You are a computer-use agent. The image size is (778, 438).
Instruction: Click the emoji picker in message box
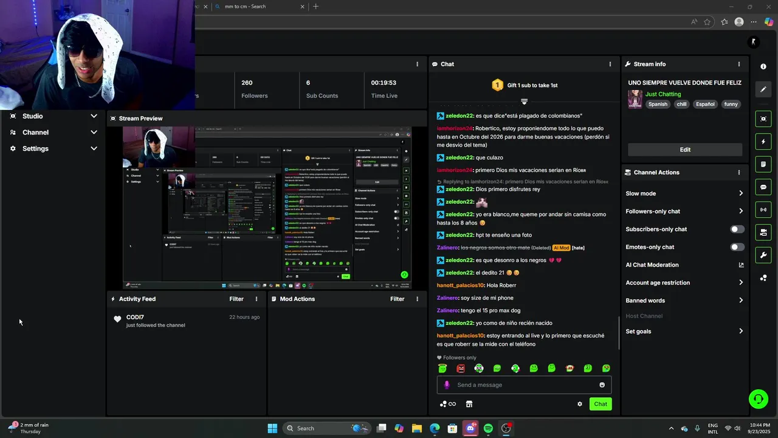click(602, 384)
